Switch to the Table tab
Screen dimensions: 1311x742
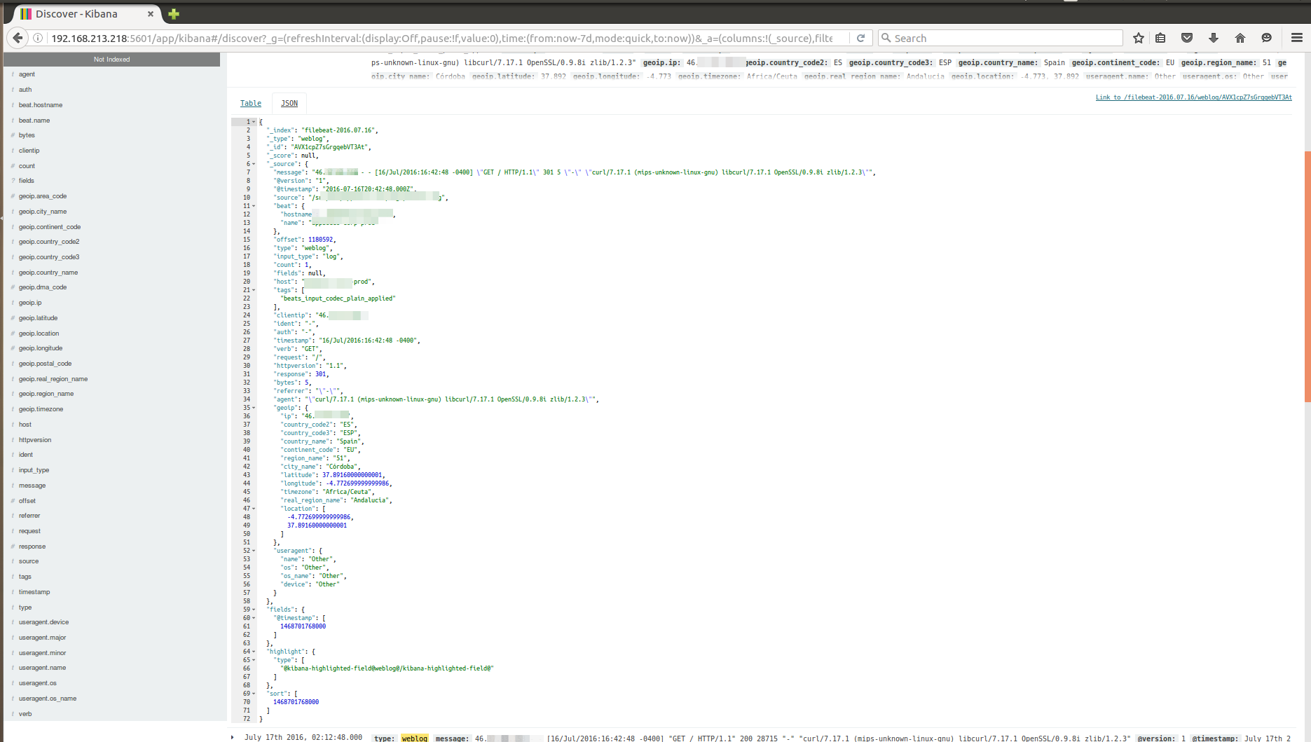[x=250, y=103]
